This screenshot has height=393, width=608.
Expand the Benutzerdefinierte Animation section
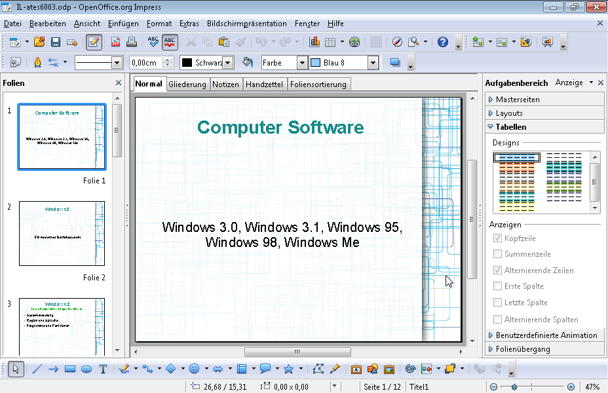[x=545, y=335]
